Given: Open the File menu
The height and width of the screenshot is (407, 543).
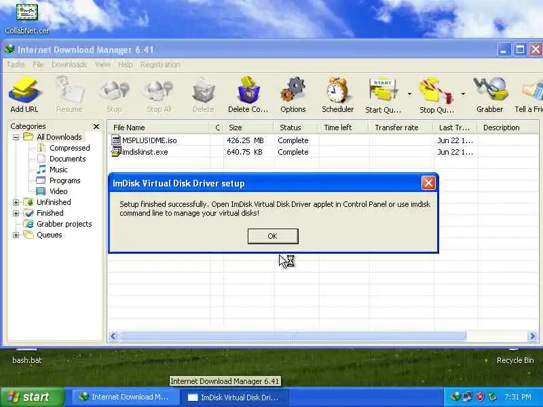Looking at the screenshot, I should (38, 64).
